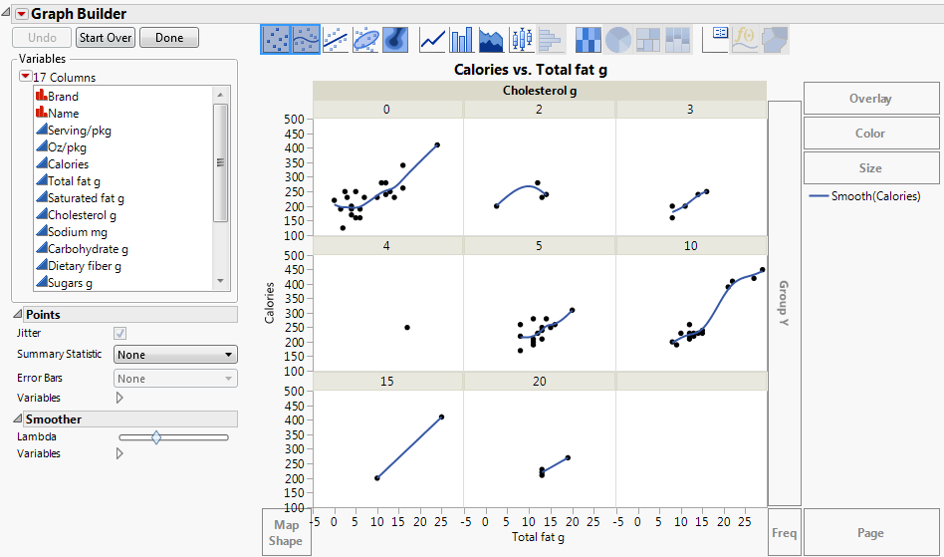The width and height of the screenshot is (944, 557).
Task: Click the Freq drop zone
Action: [x=785, y=532]
